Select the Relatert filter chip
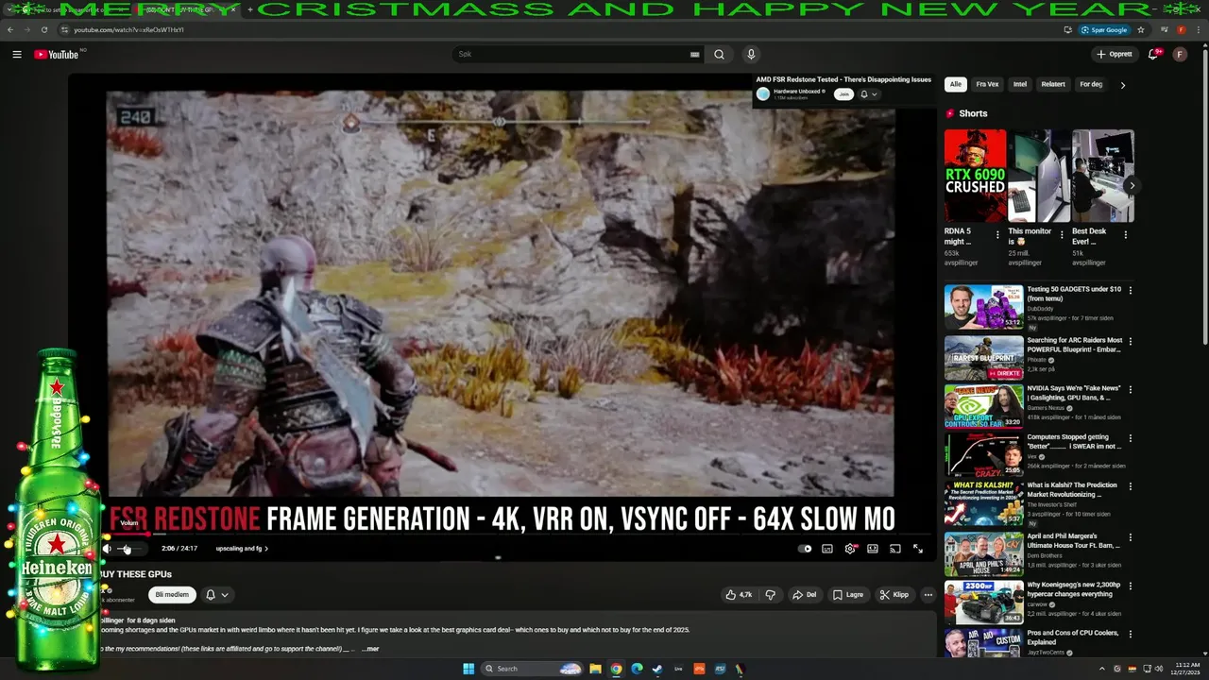The image size is (1209, 680). 1053,84
